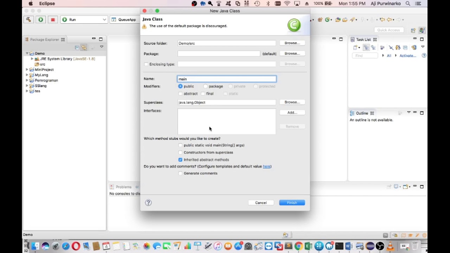Tick the Generate comments checkbox
The image size is (450, 253).
[180, 173]
